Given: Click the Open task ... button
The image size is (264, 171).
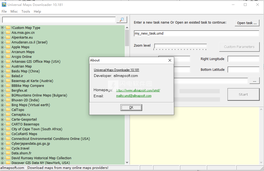Looking at the screenshot, I should (x=247, y=23).
